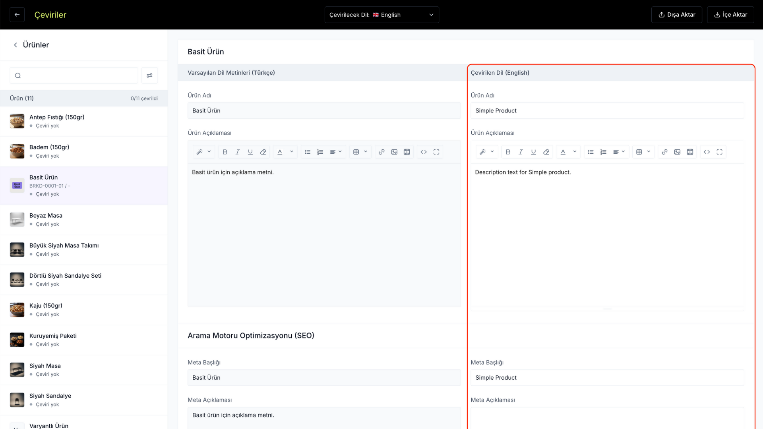Edit English Meta Başlığı field
This screenshot has height=429, width=763.
607,377
